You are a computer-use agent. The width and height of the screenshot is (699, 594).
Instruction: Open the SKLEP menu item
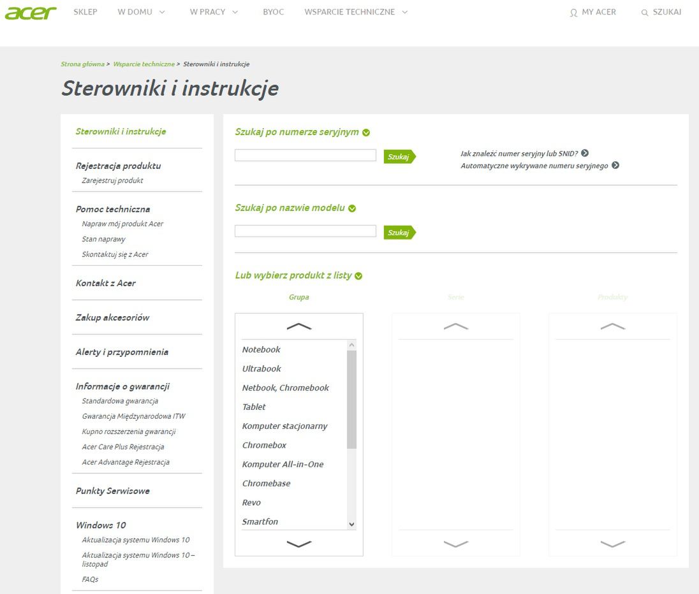coord(85,12)
